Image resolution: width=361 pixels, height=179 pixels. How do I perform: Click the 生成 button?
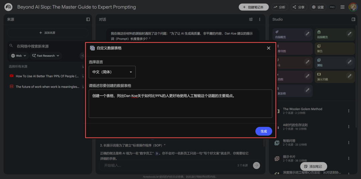tap(264, 131)
